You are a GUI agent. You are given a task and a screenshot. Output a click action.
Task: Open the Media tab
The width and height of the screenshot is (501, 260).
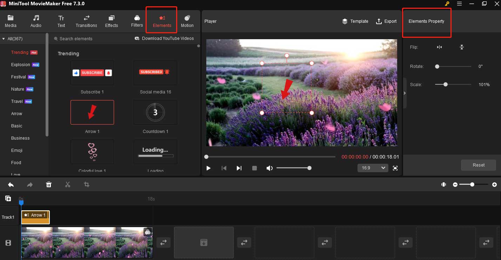(11, 21)
